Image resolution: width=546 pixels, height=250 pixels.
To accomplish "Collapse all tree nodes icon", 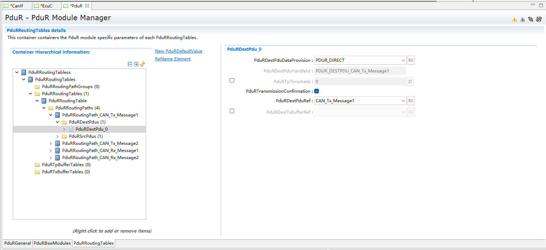I will 130,64.
